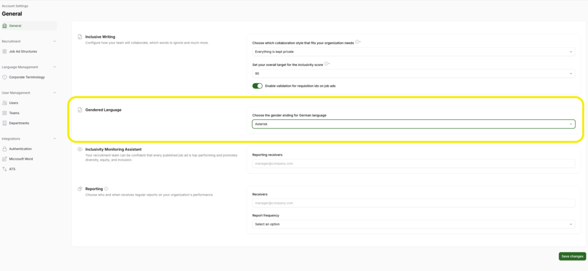Screen dimensions: 588x271
Task: Click the ATS integration icon
Action: point(5,169)
